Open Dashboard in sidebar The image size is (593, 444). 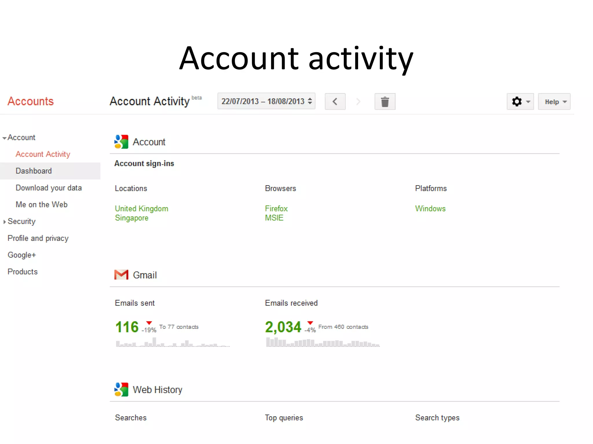point(34,171)
